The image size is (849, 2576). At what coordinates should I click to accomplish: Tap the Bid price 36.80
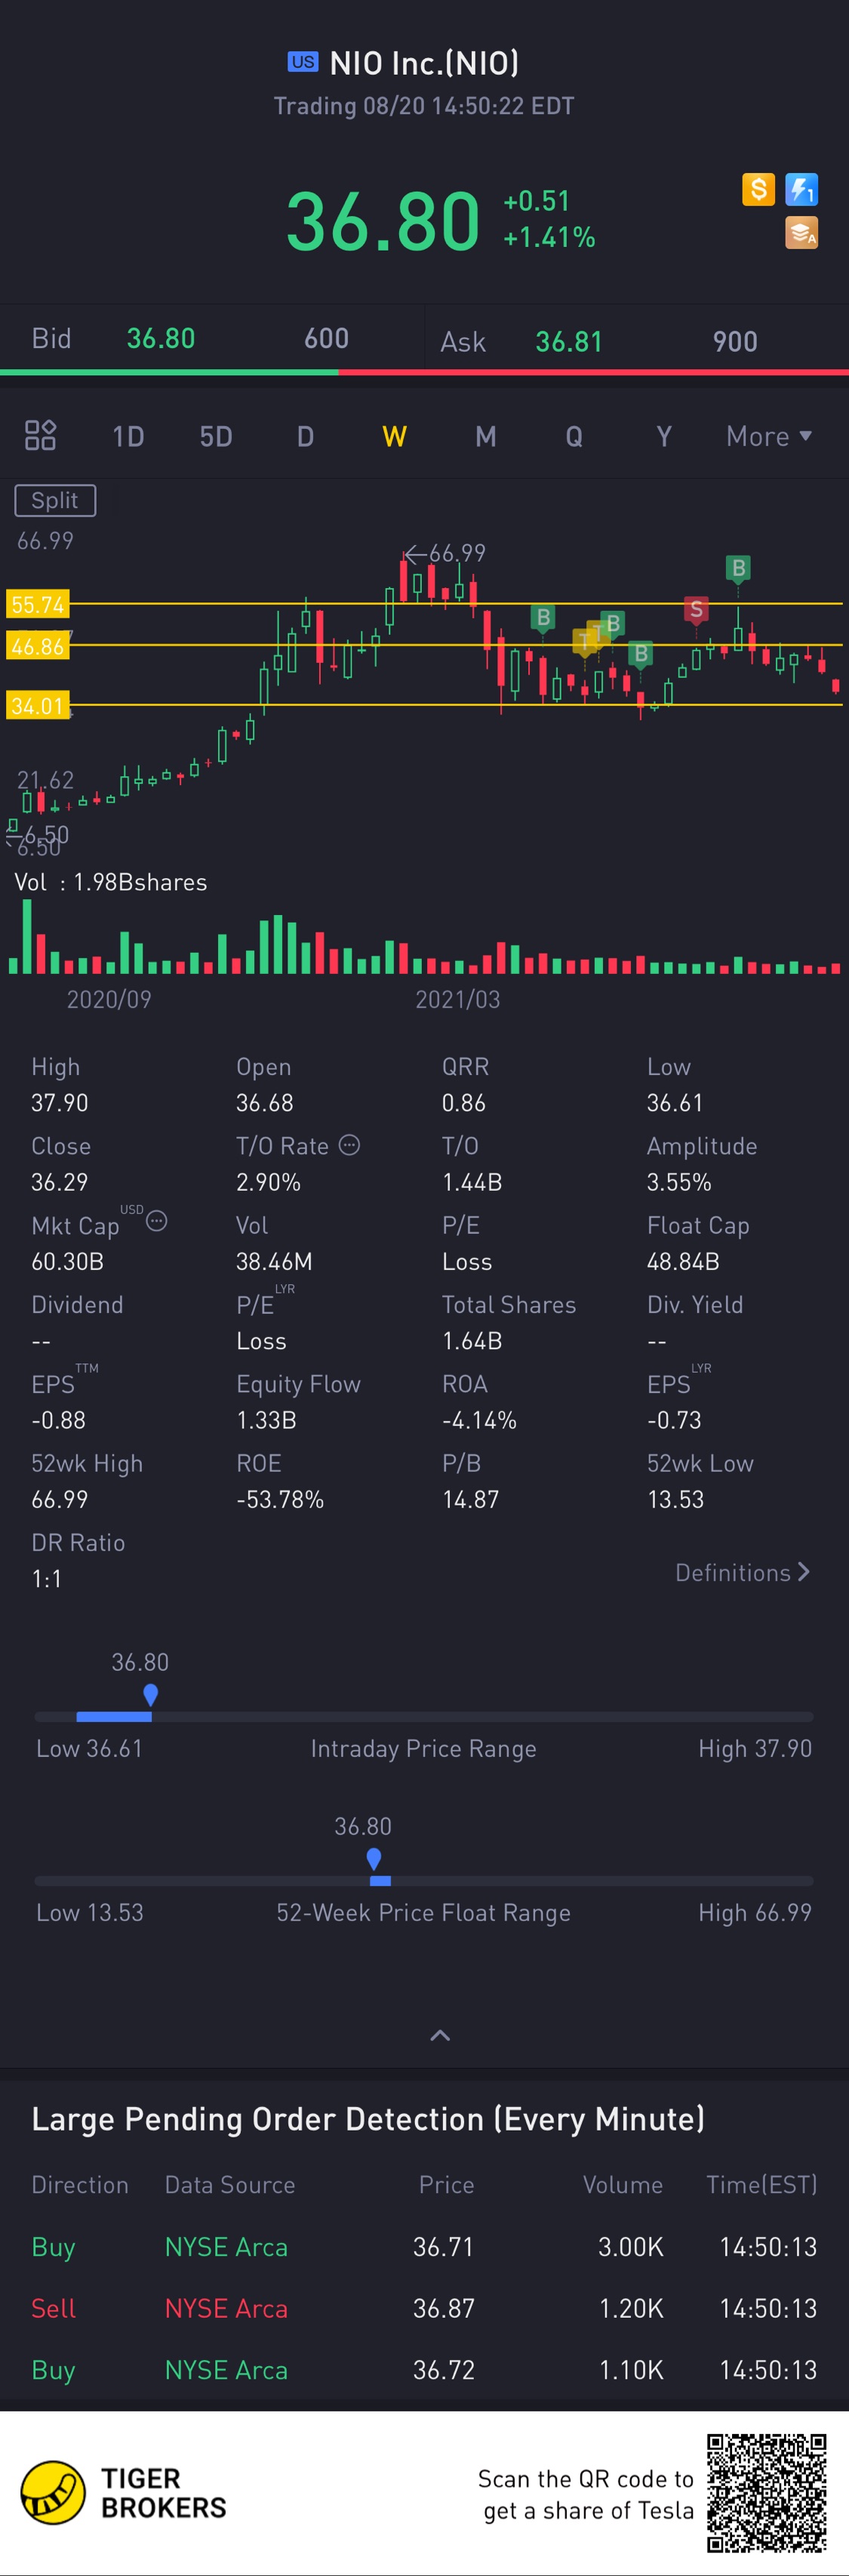(161, 338)
